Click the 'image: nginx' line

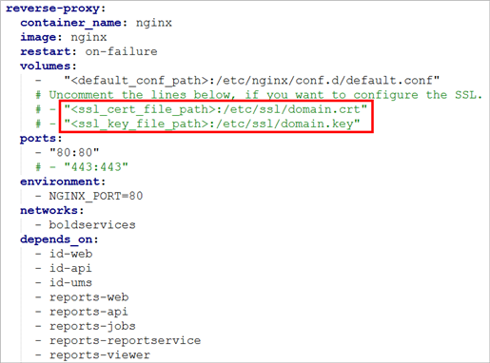[x=64, y=38]
